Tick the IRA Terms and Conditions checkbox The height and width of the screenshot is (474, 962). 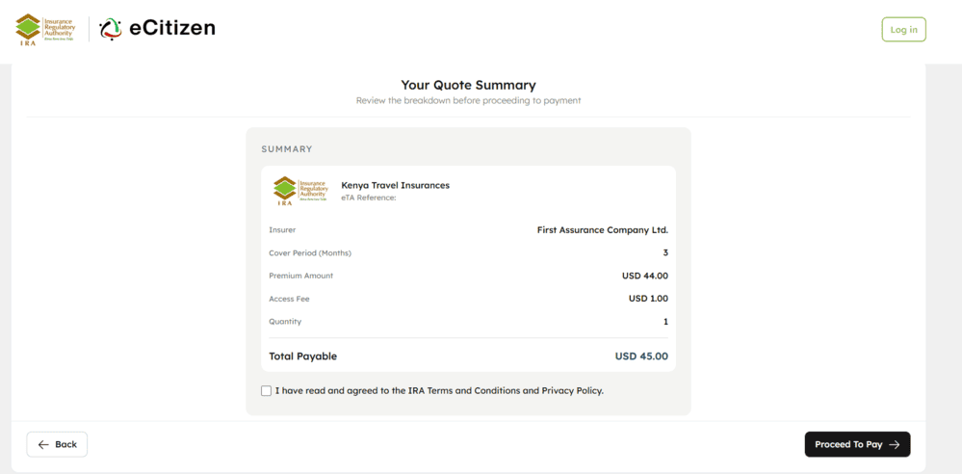(x=267, y=391)
